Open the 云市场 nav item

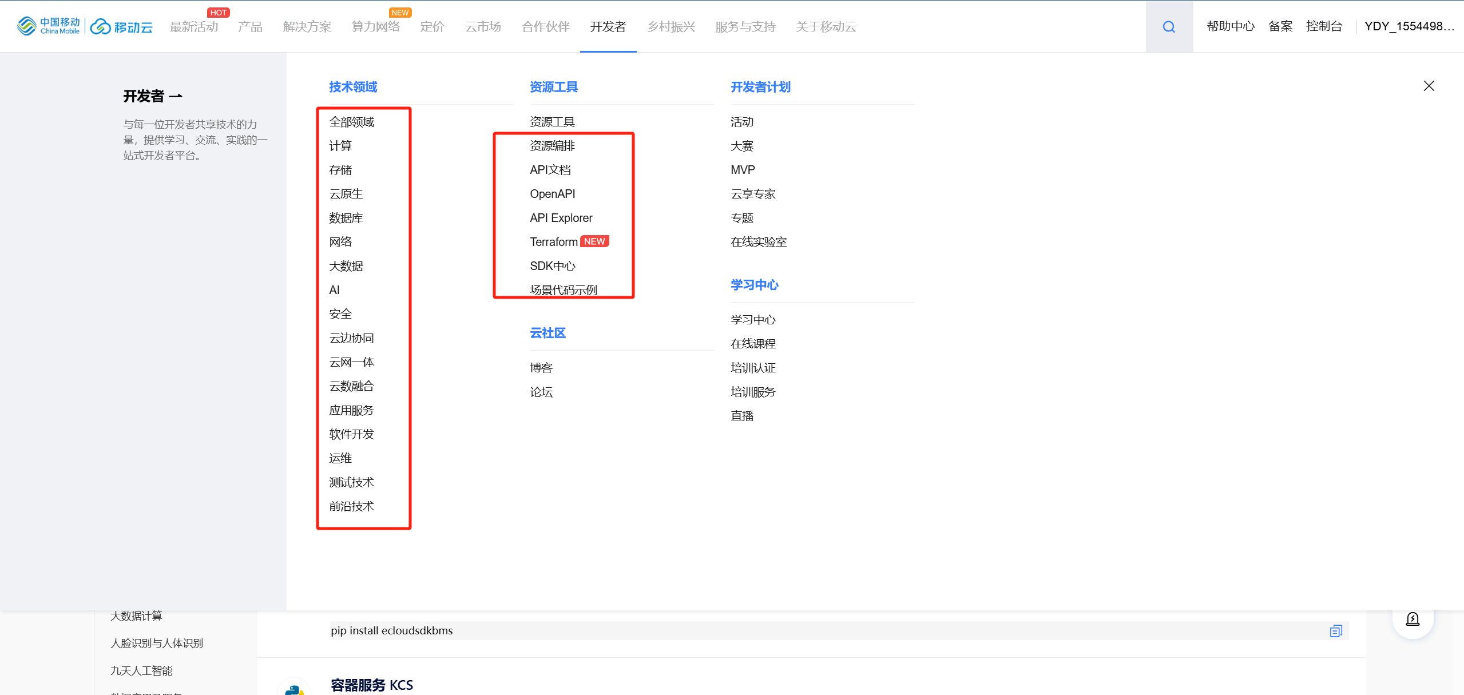483,27
